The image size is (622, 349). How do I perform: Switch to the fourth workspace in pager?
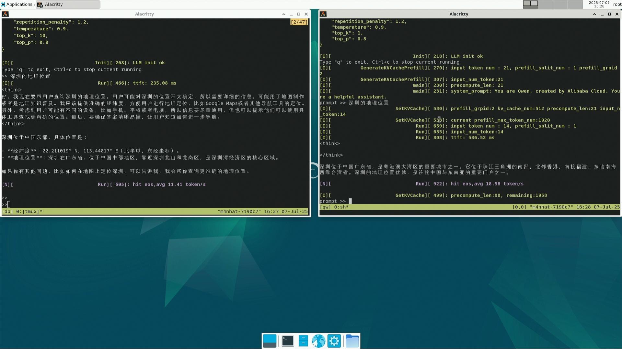coord(575,4)
